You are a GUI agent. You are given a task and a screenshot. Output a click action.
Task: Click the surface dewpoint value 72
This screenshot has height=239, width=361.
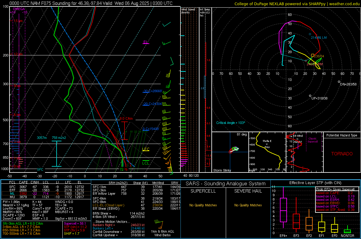121,169
